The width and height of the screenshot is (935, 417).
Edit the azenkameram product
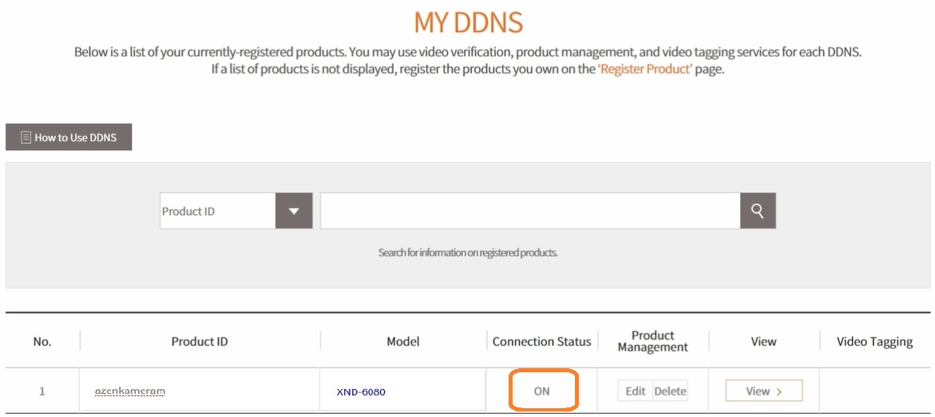635,391
